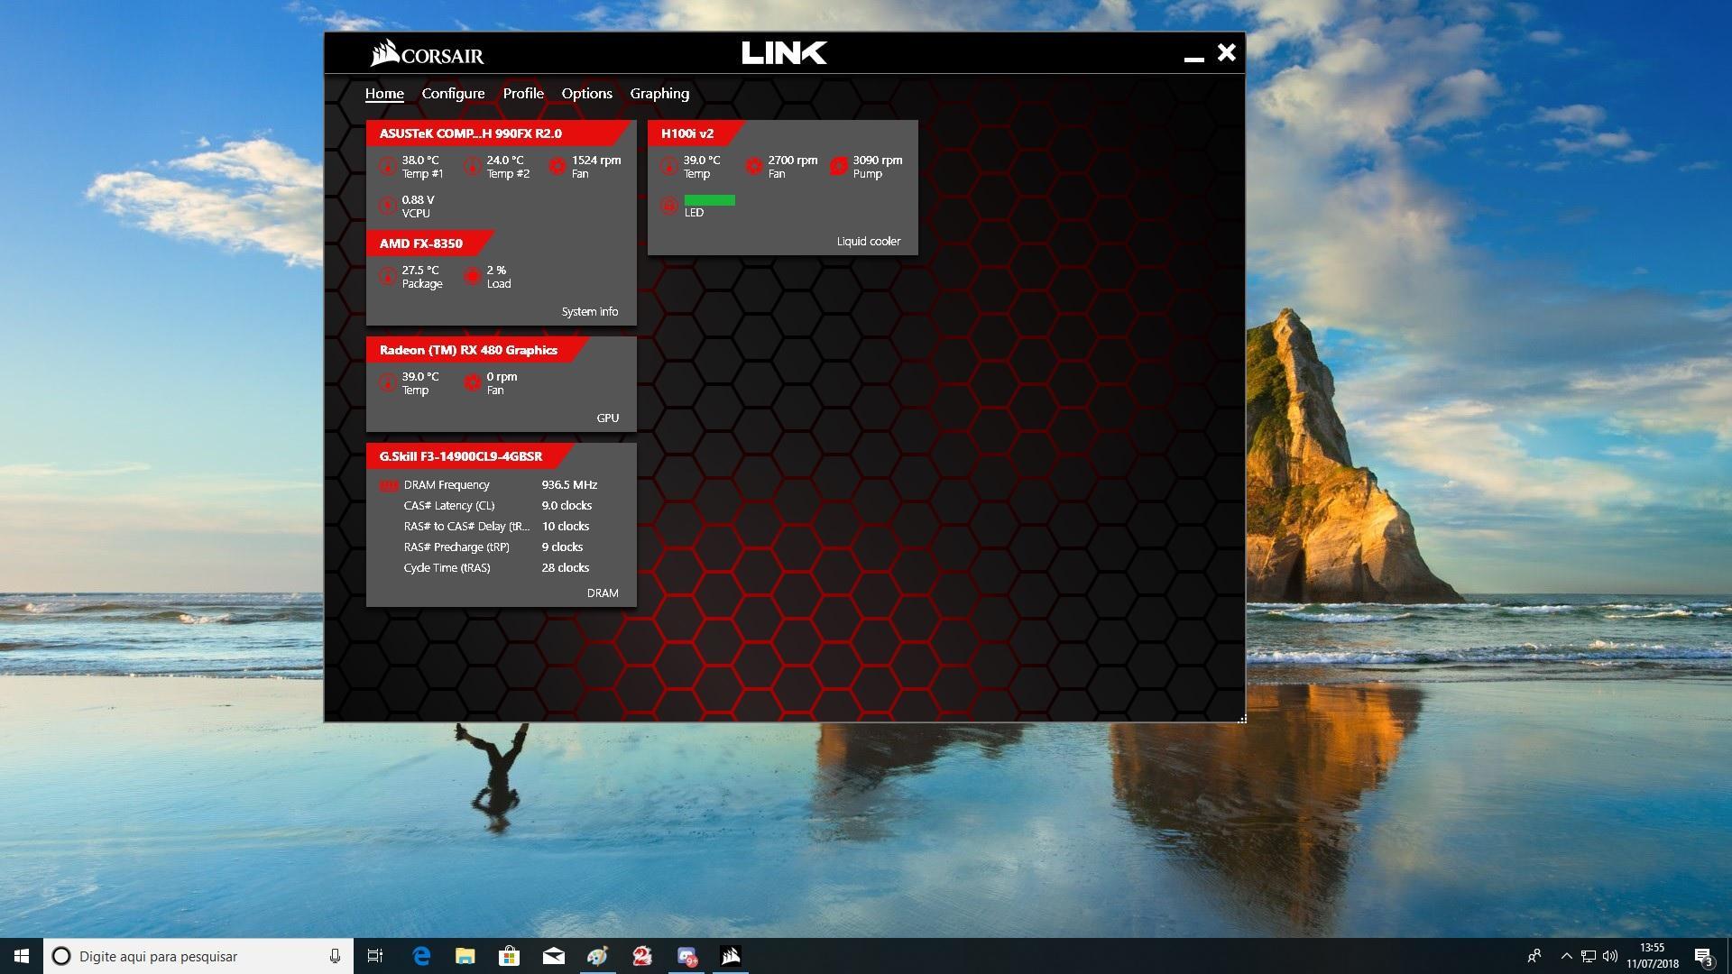This screenshot has width=1732, height=974.
Task: Switch to the Configure tab
Action: [453, 94]
